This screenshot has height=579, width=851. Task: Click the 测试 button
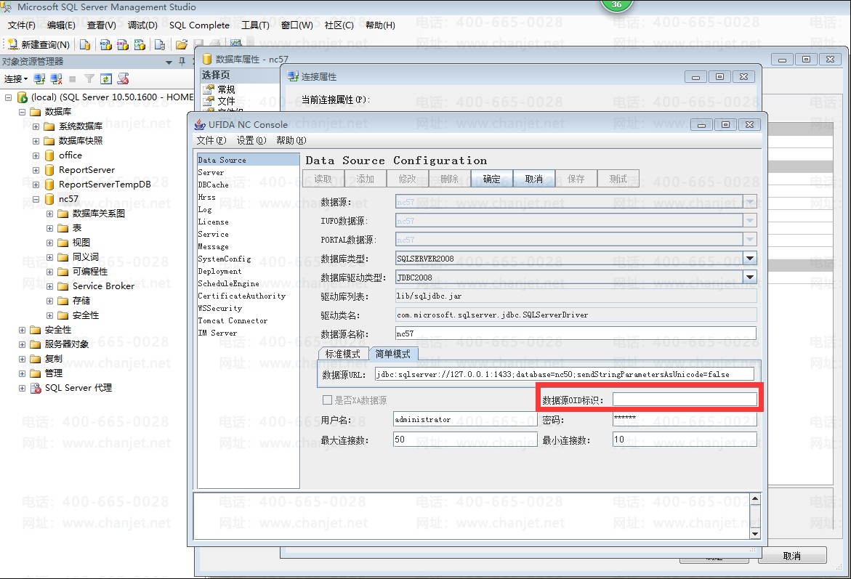coord(618,179)
